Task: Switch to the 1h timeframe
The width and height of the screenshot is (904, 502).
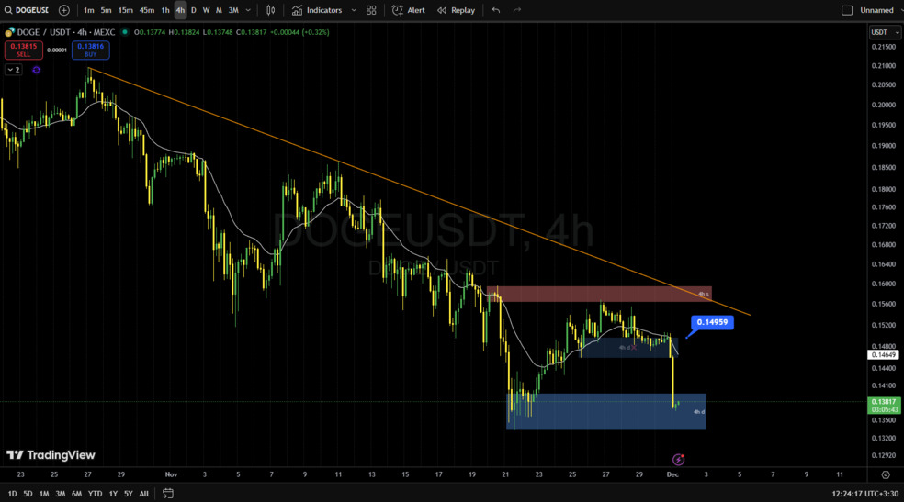Action: [165, 10]
